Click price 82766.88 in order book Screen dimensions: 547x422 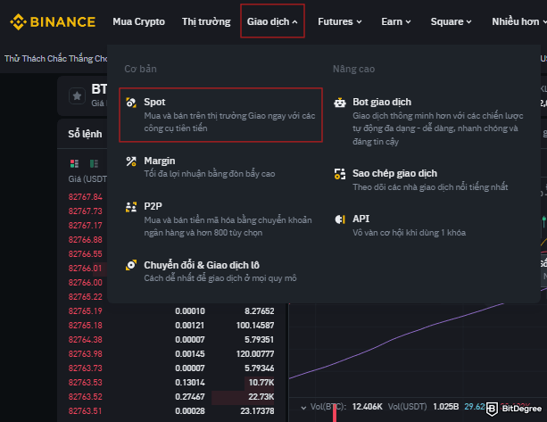point(86,240)
